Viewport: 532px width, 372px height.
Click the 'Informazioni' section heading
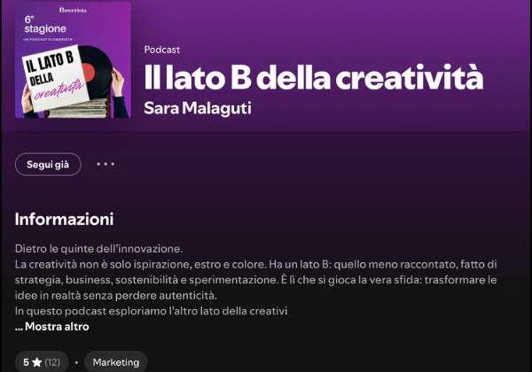[64, 219]
